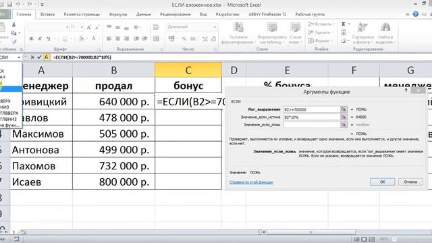Viewport: 432px width, 243px height.
Task: Open Найти и выделить dropdown
Action: point(385,34)
